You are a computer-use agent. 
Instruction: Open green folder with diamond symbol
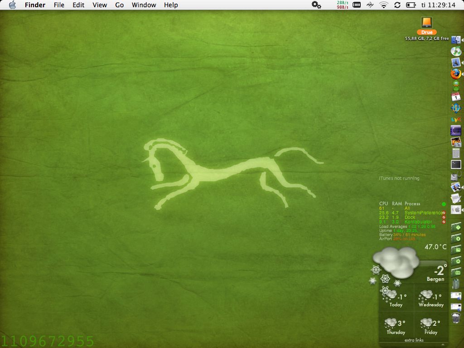pos(456,227)
